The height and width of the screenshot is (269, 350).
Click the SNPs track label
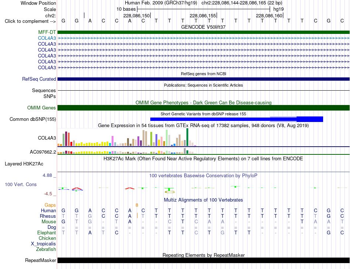(x=50, y=96)
